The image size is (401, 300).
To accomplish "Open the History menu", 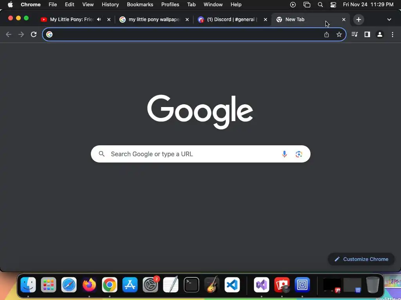I will [110, 5].
